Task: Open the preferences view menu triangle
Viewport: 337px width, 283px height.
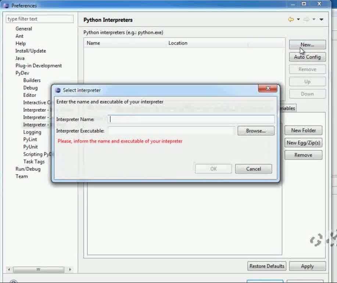Action: click(321, 20)
